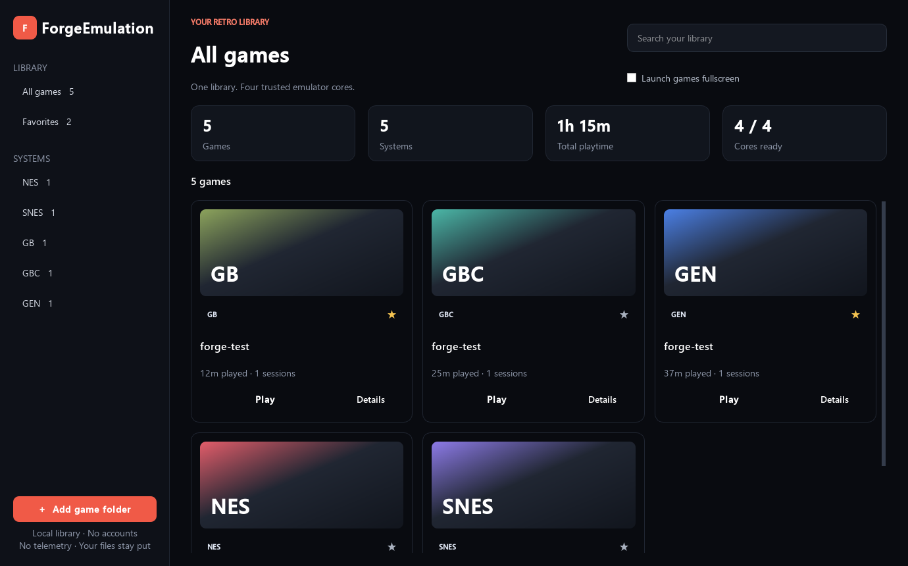Enable Launch games fullscreen checkbox

pos(632,78)
